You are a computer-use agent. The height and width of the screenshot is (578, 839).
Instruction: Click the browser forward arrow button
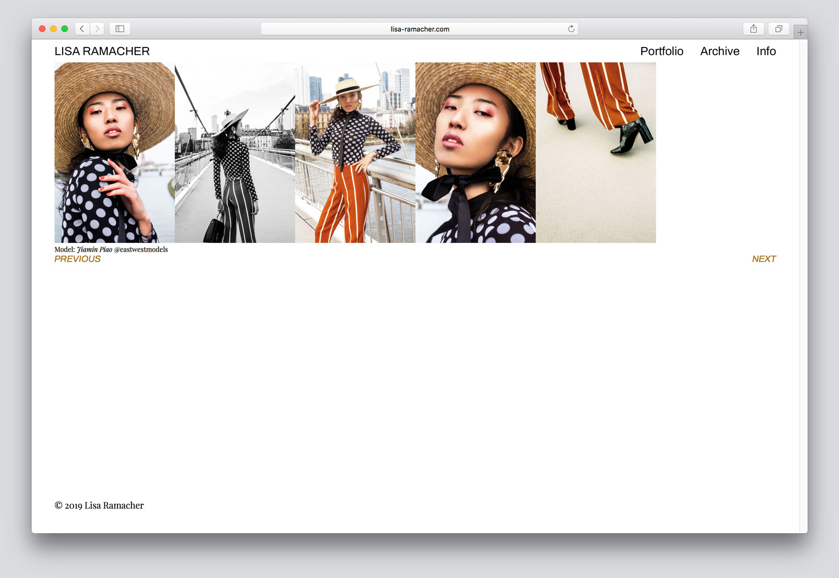click(97, 29)
